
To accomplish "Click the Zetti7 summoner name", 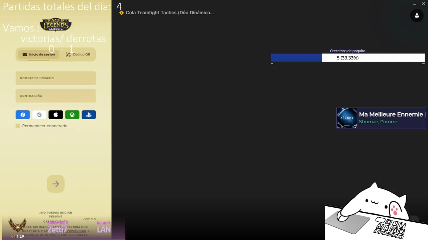I will point(57,229).
